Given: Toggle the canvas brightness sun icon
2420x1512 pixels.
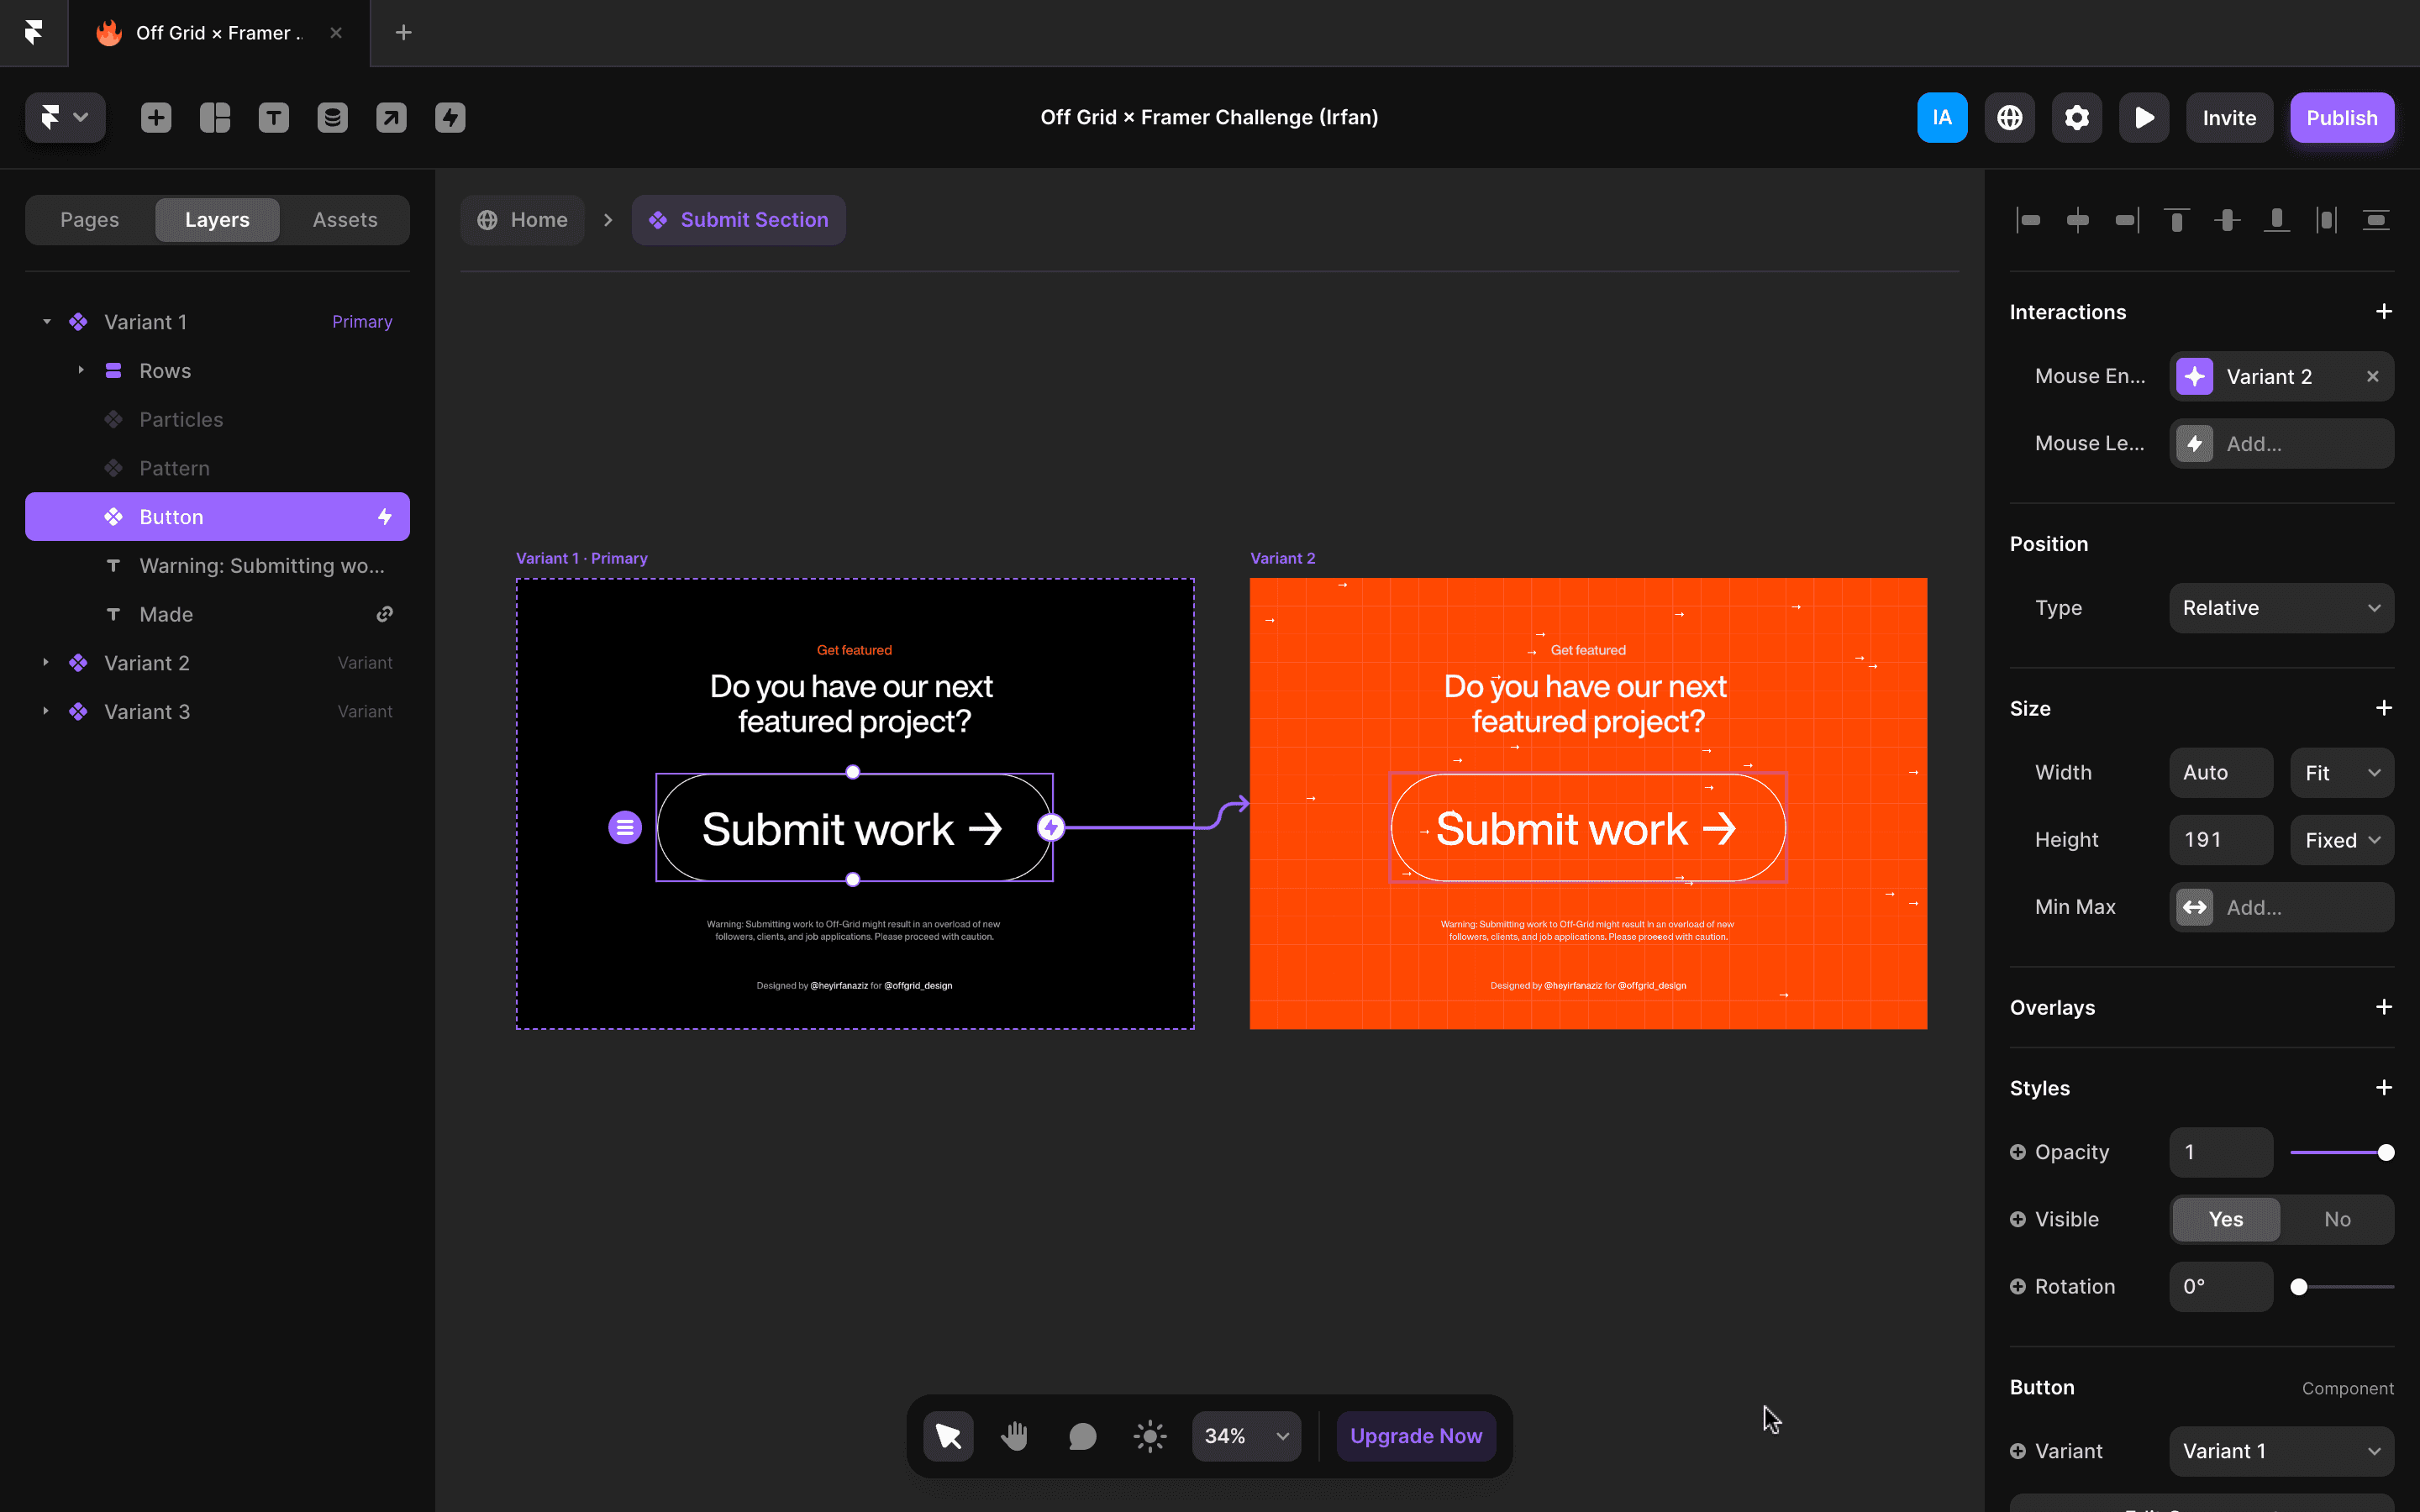Looking at the screenshot, I should click(x=1150, y=1436).
